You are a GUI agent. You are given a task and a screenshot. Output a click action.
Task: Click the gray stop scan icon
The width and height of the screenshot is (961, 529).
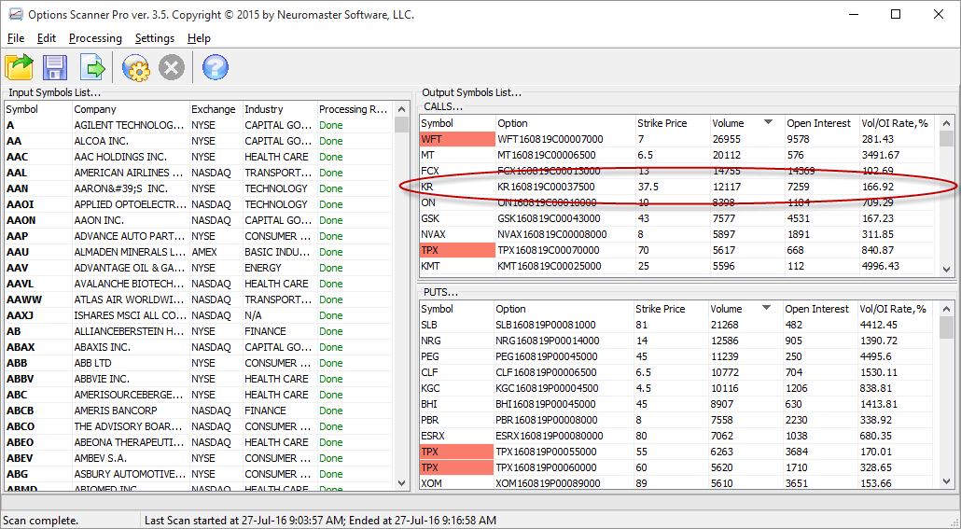[x=172, y=67]
